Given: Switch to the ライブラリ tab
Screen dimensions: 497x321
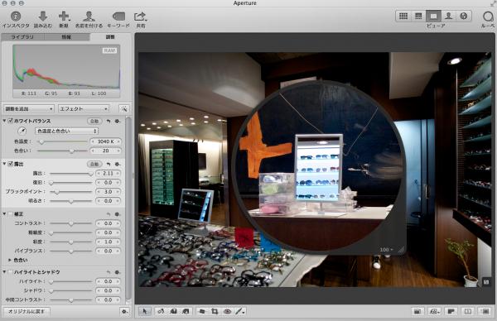Looking at the screenshot, I should click(22, 37).
